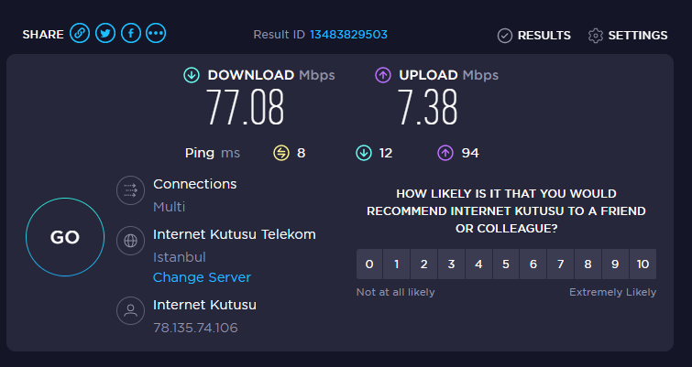The width and height of the screenshot is (692, 367).
Task: Share result on Twitter
Action: pos(105,34)
